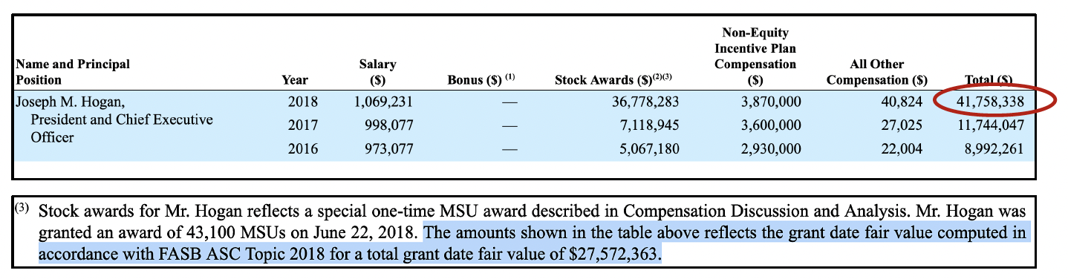Click the Year column header
Viewport: 1068px width, 279px height.
pyautogui.click(x=295, y=80)
